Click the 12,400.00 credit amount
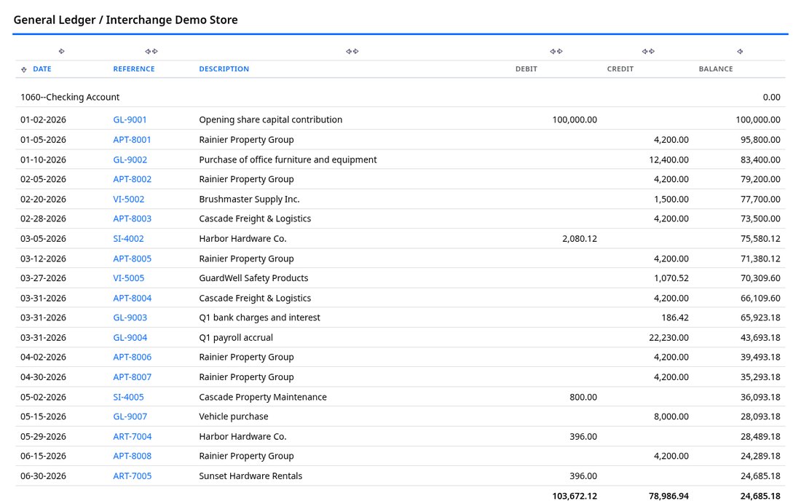The width and height of the screenshot is (801, 501). 668,159
